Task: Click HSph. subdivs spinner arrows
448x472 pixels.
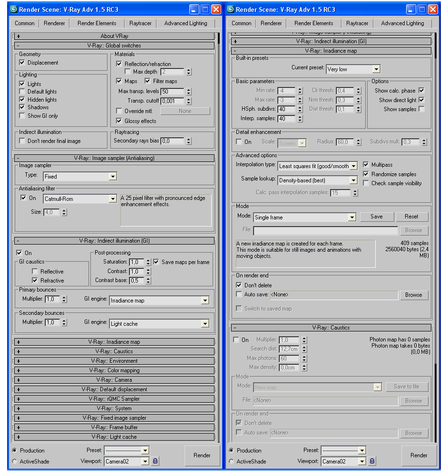Action: 300,109
